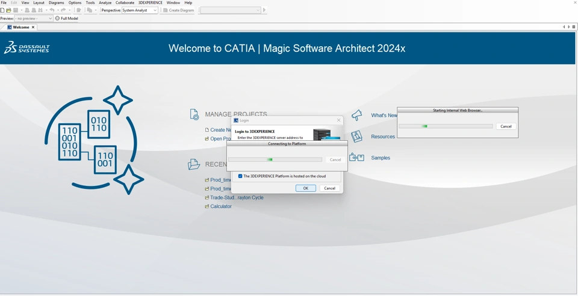Screen dimensions: 578x296
Task: Click the Starting Internal Web Browser title bar
Action: point(458,110)
